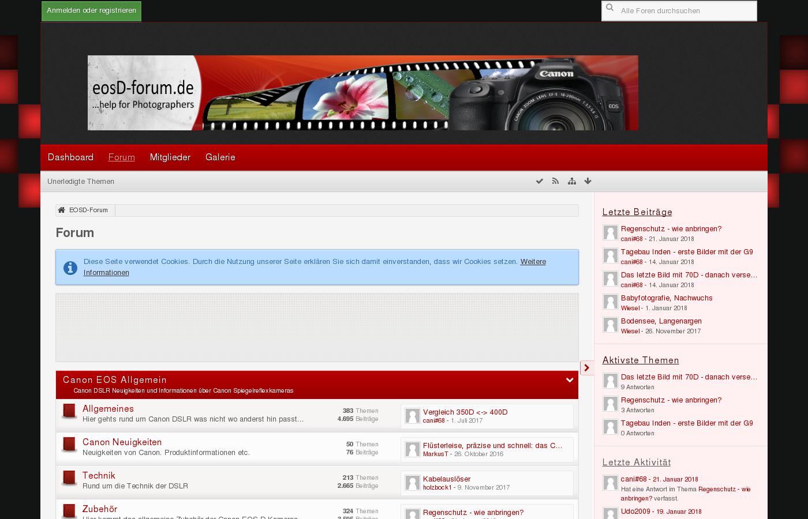The width and height of the screenshot is (808, 519).
Task: Collapse the sidebar with the red arrow
Action: 587,368
